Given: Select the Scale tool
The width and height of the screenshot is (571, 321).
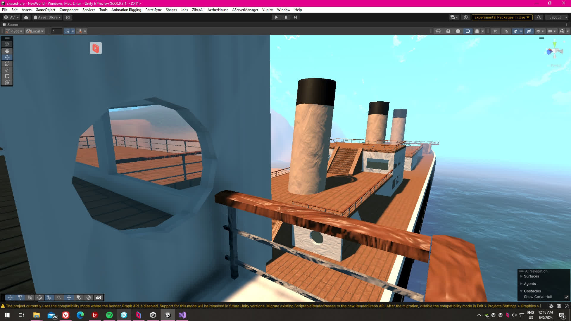Looking at the screenshot, I should (x=7, y=70).
